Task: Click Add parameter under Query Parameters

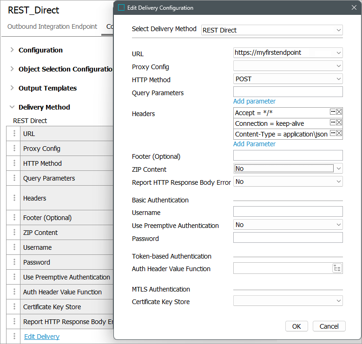Action: (254, 101)
